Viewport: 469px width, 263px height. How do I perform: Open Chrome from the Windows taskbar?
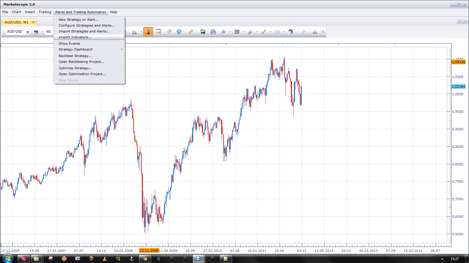click(145, 259)
